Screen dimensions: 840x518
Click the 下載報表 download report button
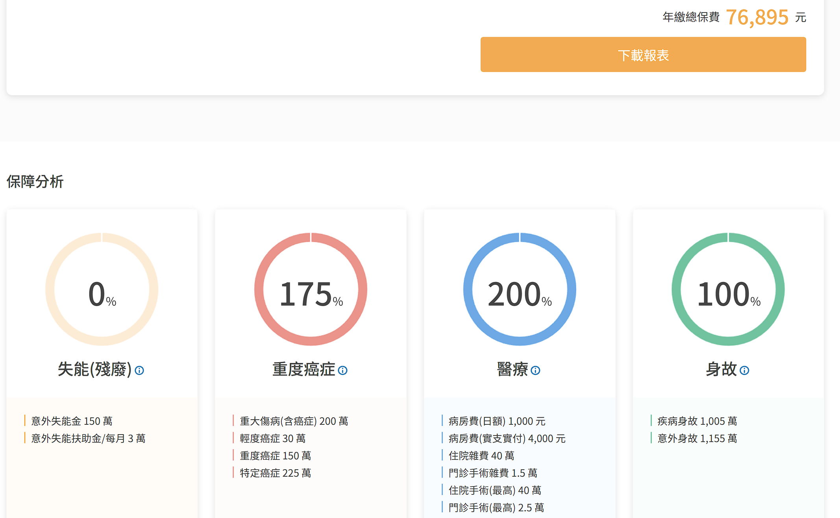643,55
